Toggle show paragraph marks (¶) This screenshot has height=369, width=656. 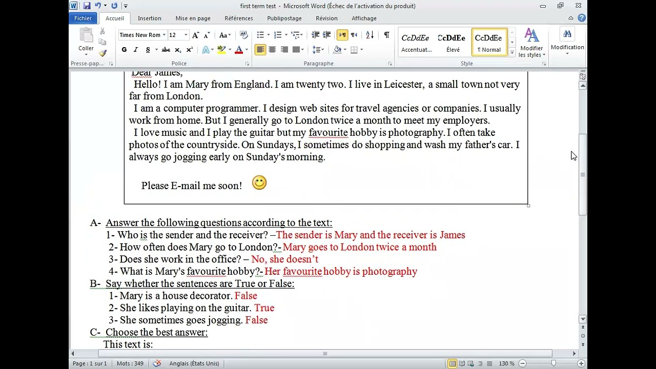tap(386, 35)
